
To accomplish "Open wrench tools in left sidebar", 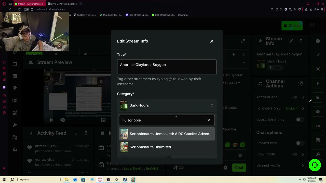I will point(15,125).
